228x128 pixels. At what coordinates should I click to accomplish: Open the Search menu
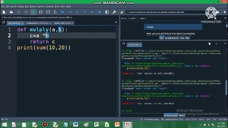(14, 6)
